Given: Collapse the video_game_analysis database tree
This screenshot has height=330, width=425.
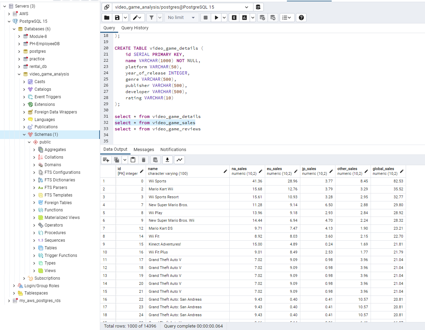Looking at the screenshot, I should point(20,74).
